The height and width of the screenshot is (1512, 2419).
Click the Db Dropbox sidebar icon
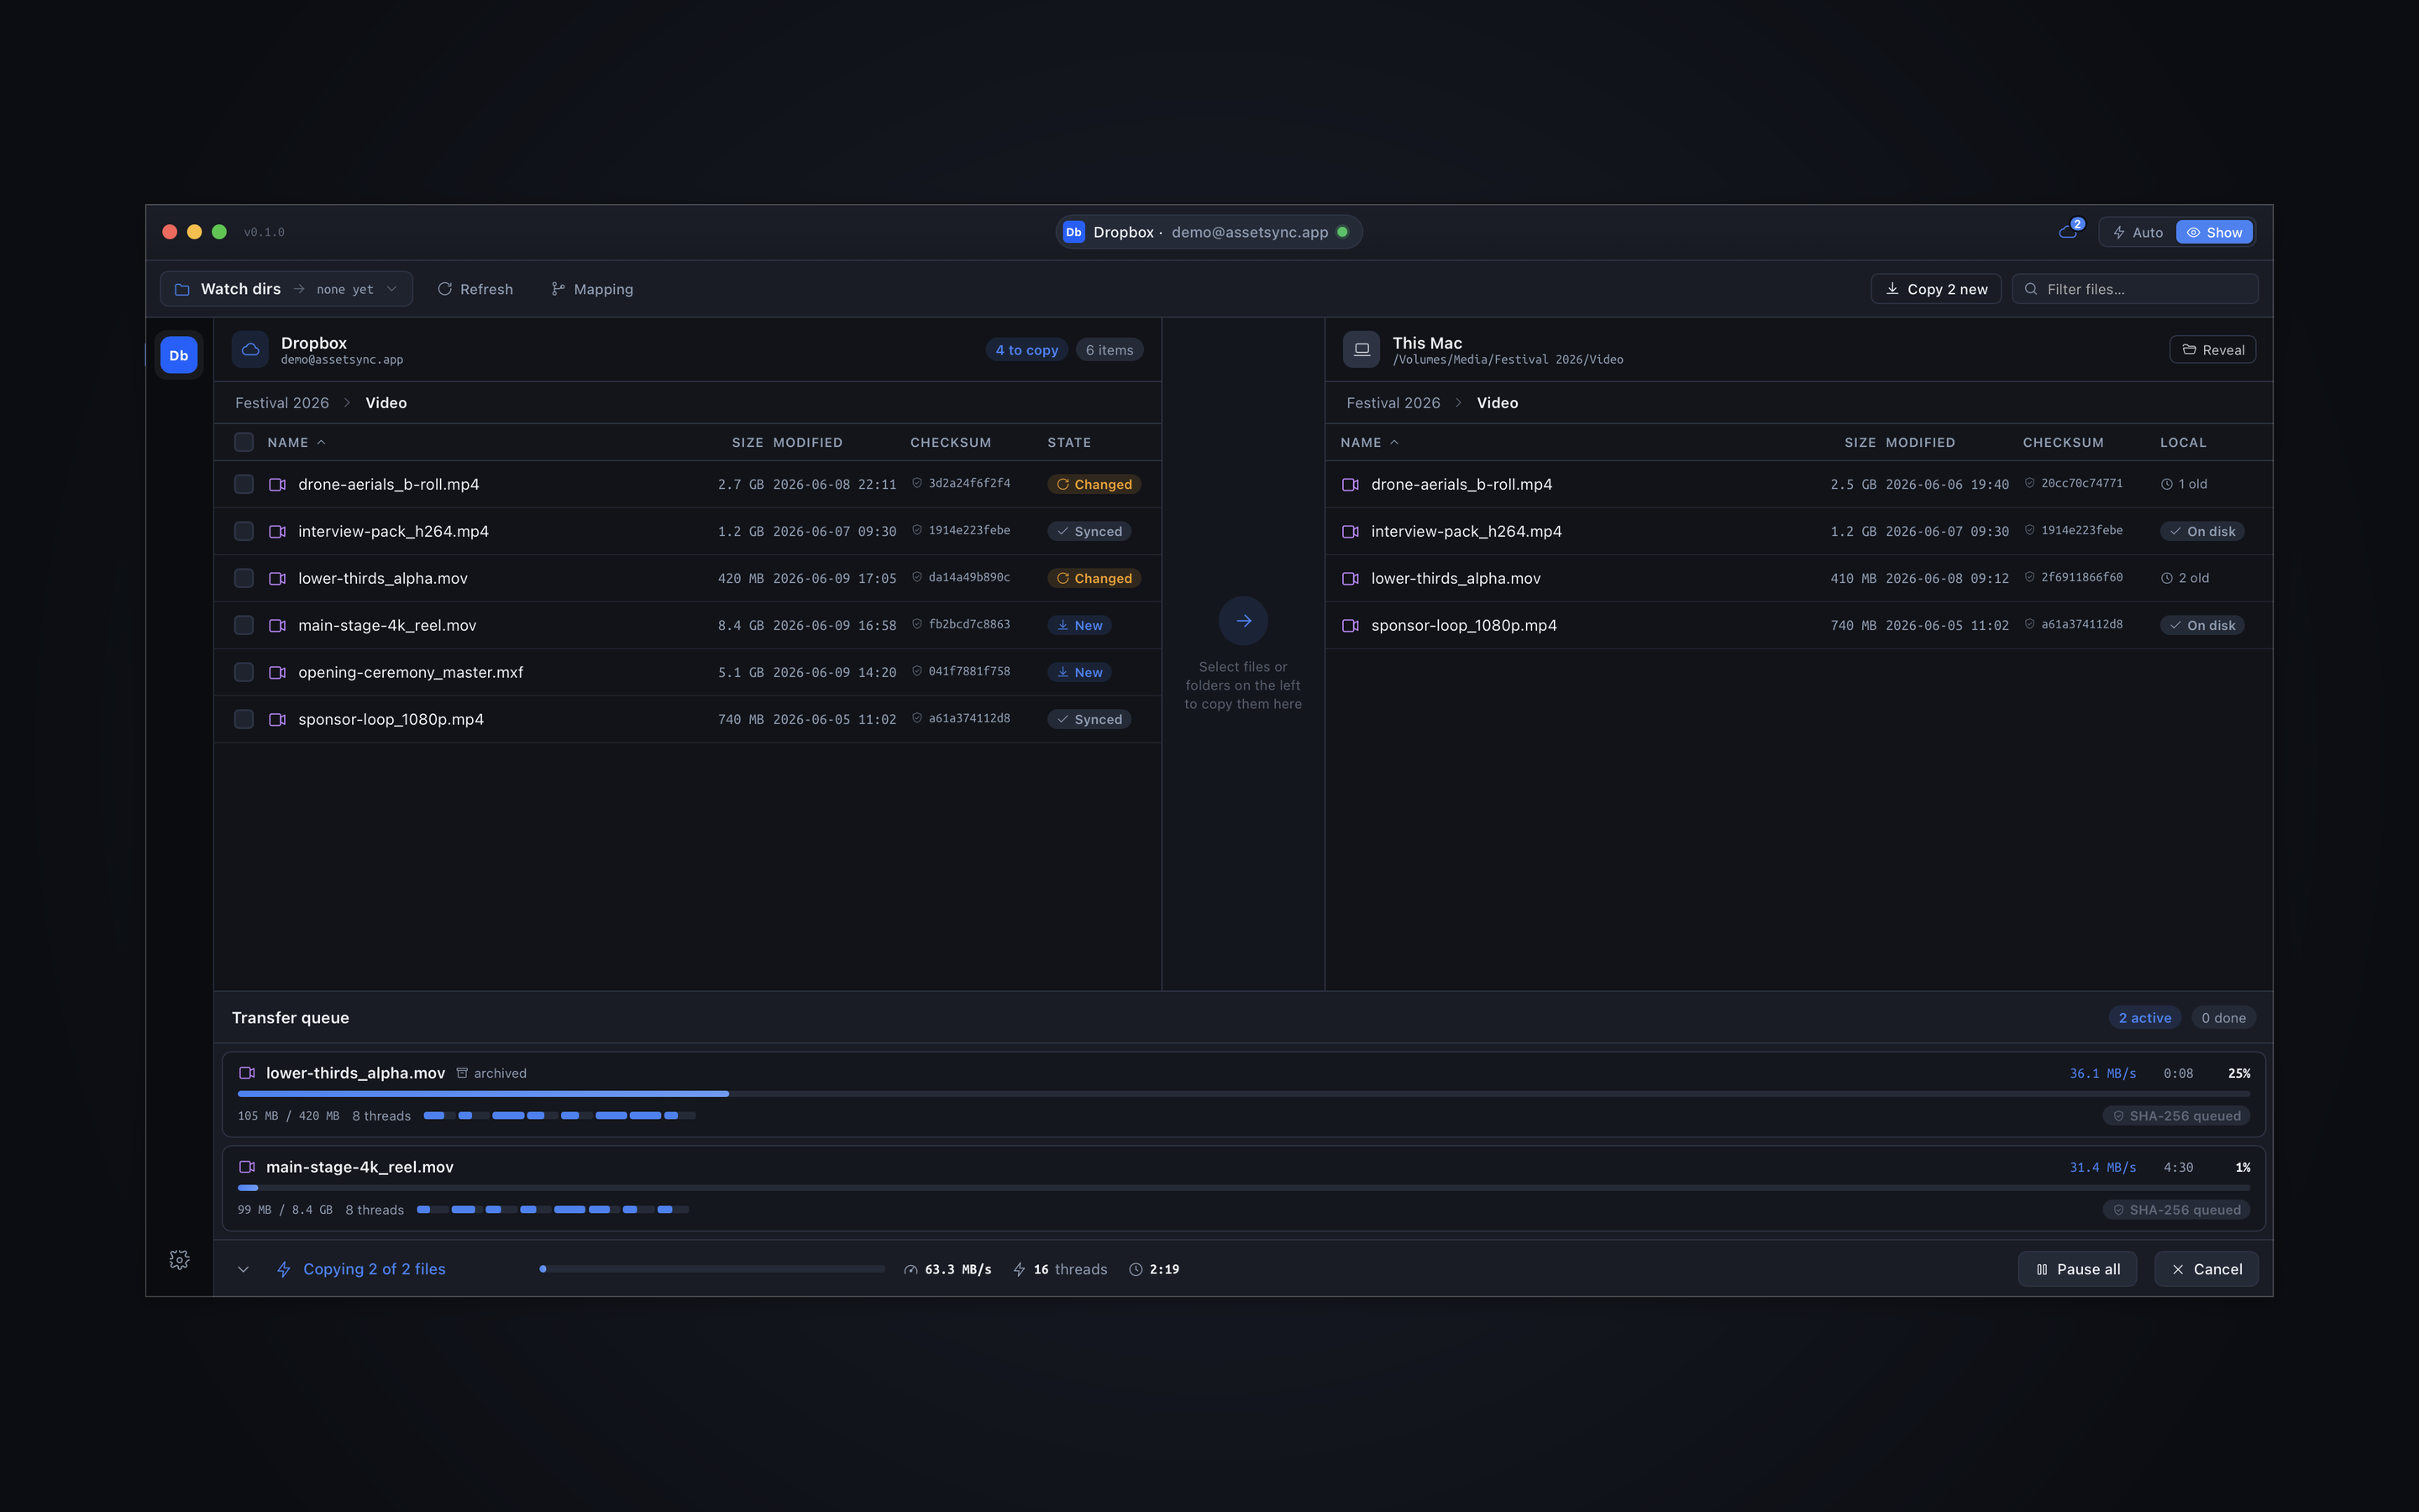coord(179,355)
